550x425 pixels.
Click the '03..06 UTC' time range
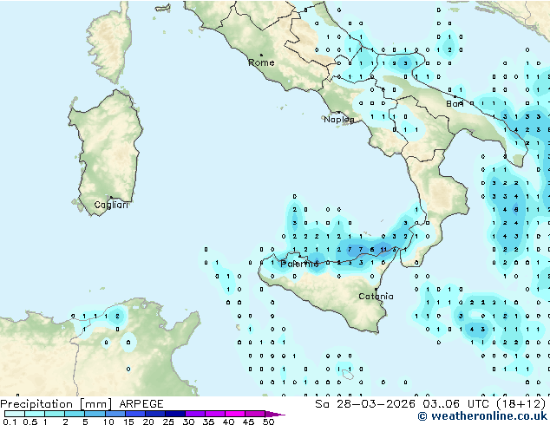pyautogui.click(x=456, y=404)
